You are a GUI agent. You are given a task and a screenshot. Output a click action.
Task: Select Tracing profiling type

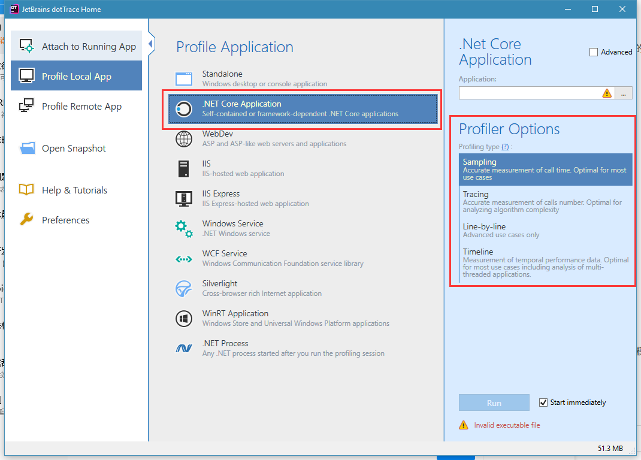click(x=546, y=202)
